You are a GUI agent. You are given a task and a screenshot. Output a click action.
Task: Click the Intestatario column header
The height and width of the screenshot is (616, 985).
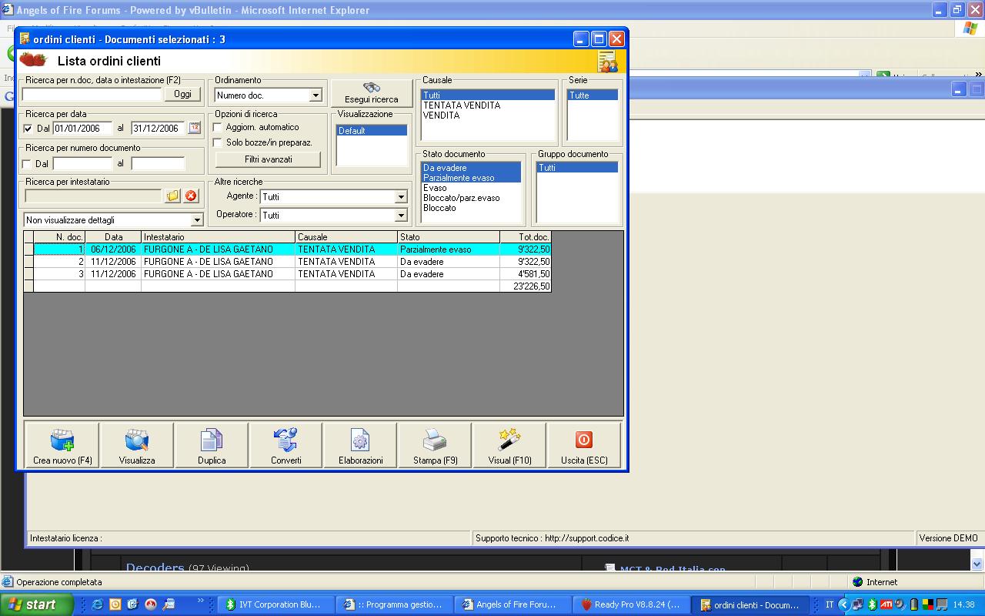tap(219, 237)
